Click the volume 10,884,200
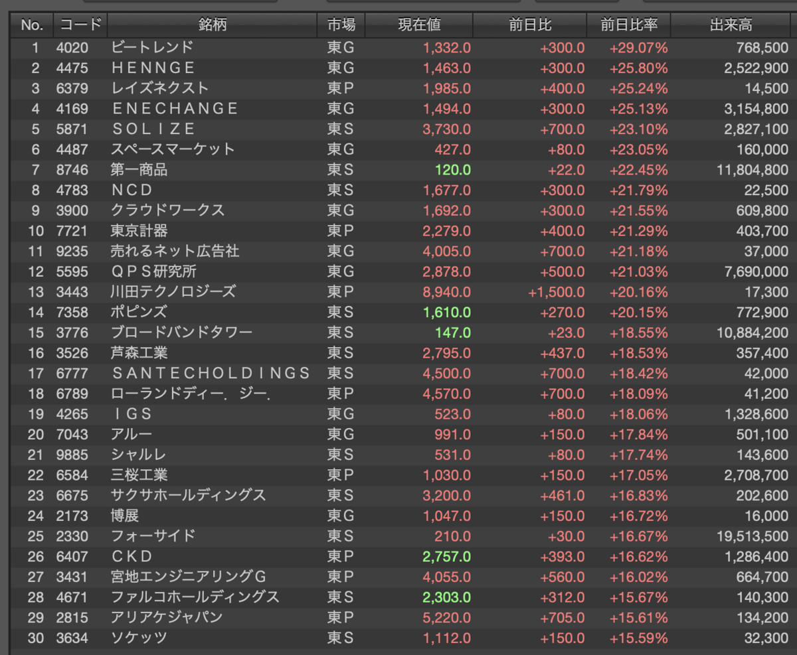Screen dimensions: 797x655 point(753,332)
